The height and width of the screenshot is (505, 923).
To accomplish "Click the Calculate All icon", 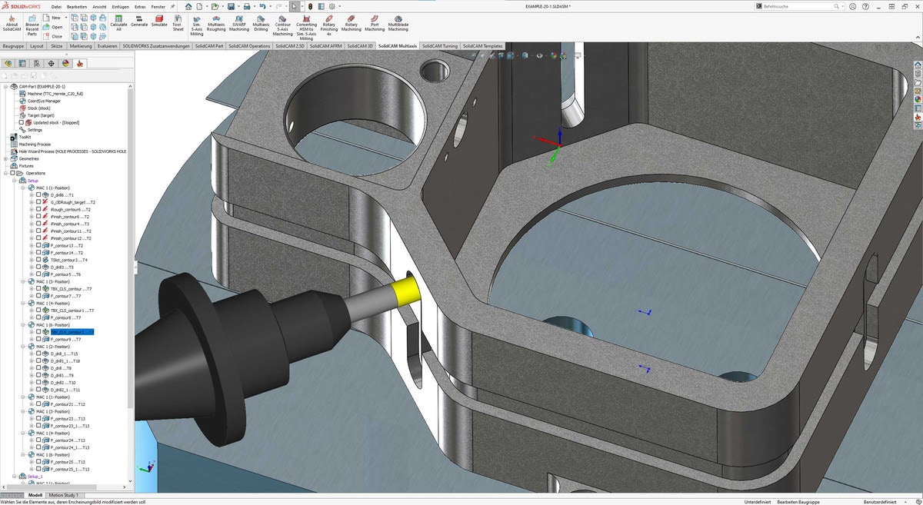I will [118, 22].
